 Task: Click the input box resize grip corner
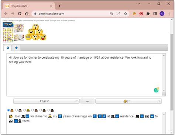point(164,95)
